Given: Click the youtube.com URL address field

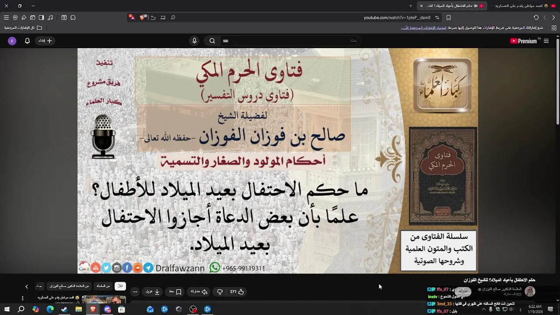Looking at the screenshot, I should point(397,17).
